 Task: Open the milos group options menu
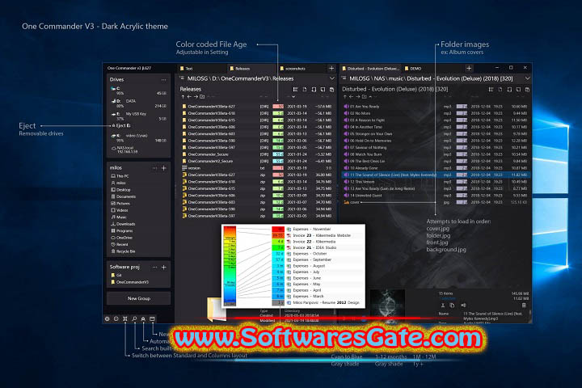click(154, 168)
